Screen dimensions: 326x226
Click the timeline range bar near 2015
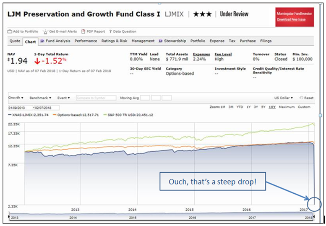click(x=133, y=216)
